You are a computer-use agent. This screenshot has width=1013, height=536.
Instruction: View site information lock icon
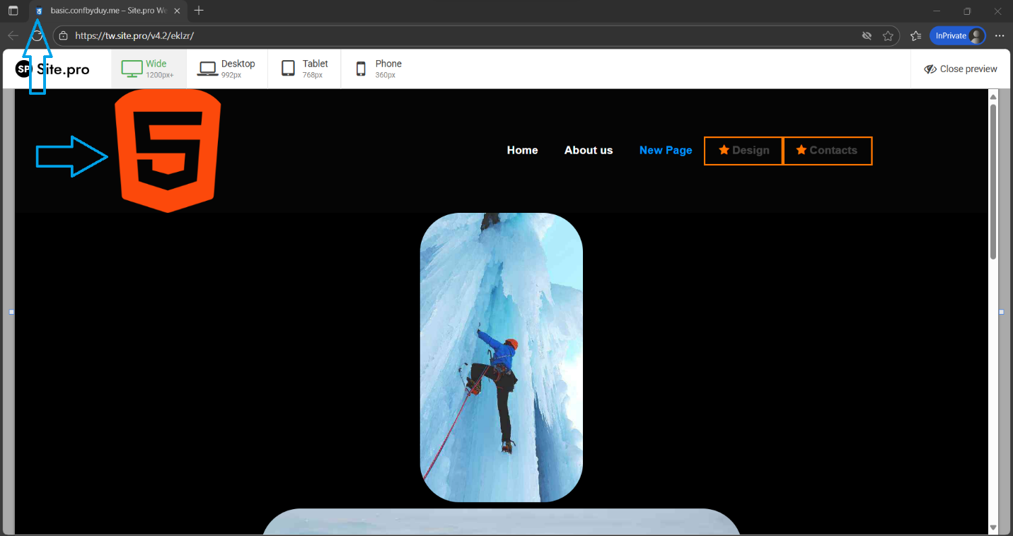click(x=64, y=36)
